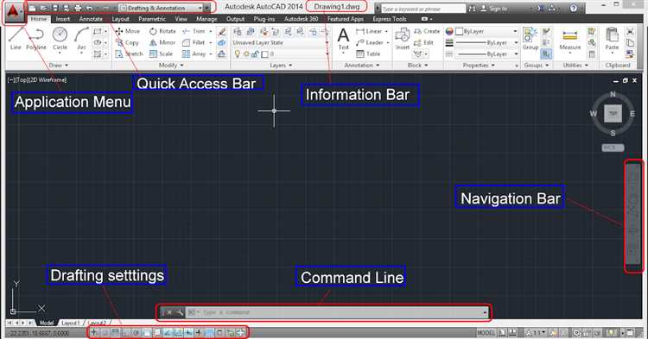The height and width of the screenshot is (339, 648).
Task: Click the Group tool
Action: (530, 39)
